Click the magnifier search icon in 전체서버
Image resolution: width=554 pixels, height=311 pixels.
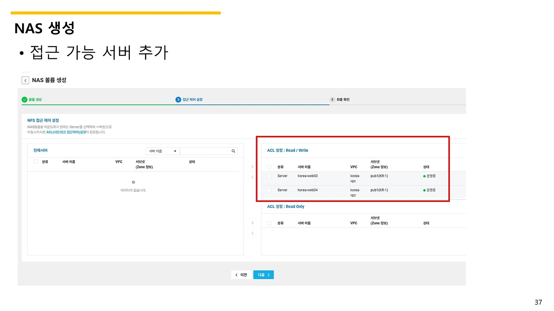233,151
